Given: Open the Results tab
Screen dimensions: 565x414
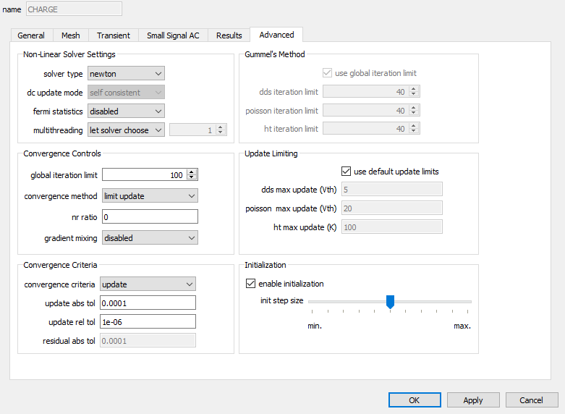Looking at the screenshot, I should click(x=229, y=35).
